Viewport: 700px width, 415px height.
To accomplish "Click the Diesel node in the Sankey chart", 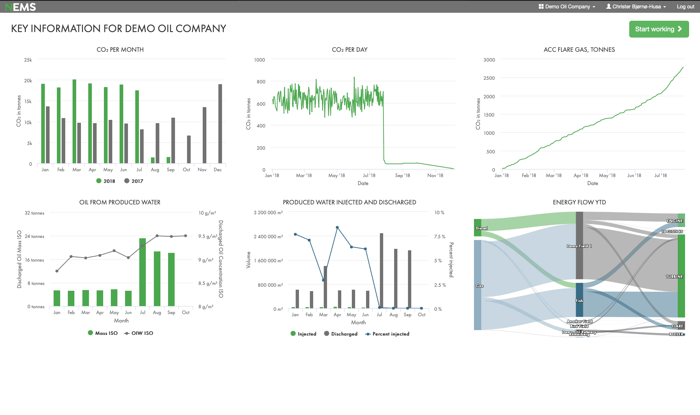I will [x=478, y=227].
